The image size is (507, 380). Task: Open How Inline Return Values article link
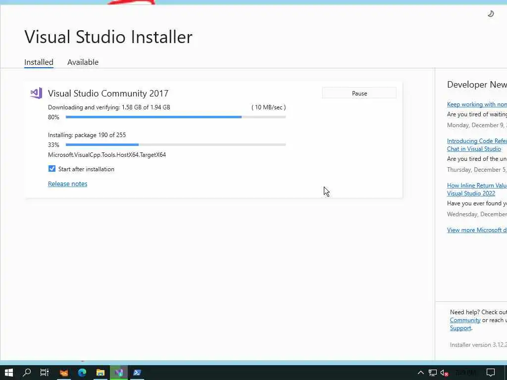coord(477,190)
